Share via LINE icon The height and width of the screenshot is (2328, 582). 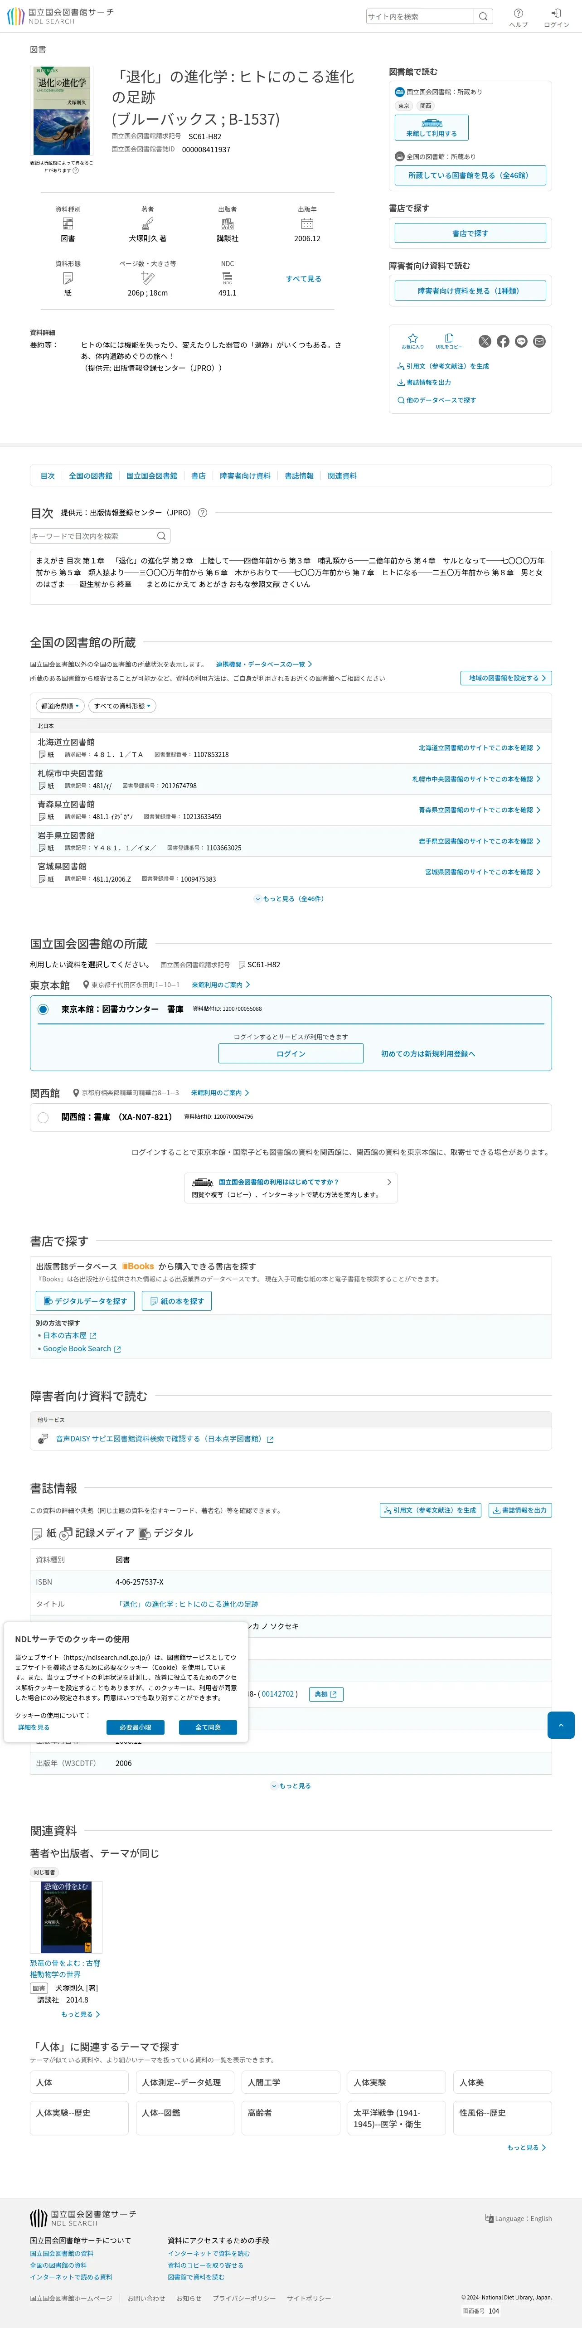point(521,342)
